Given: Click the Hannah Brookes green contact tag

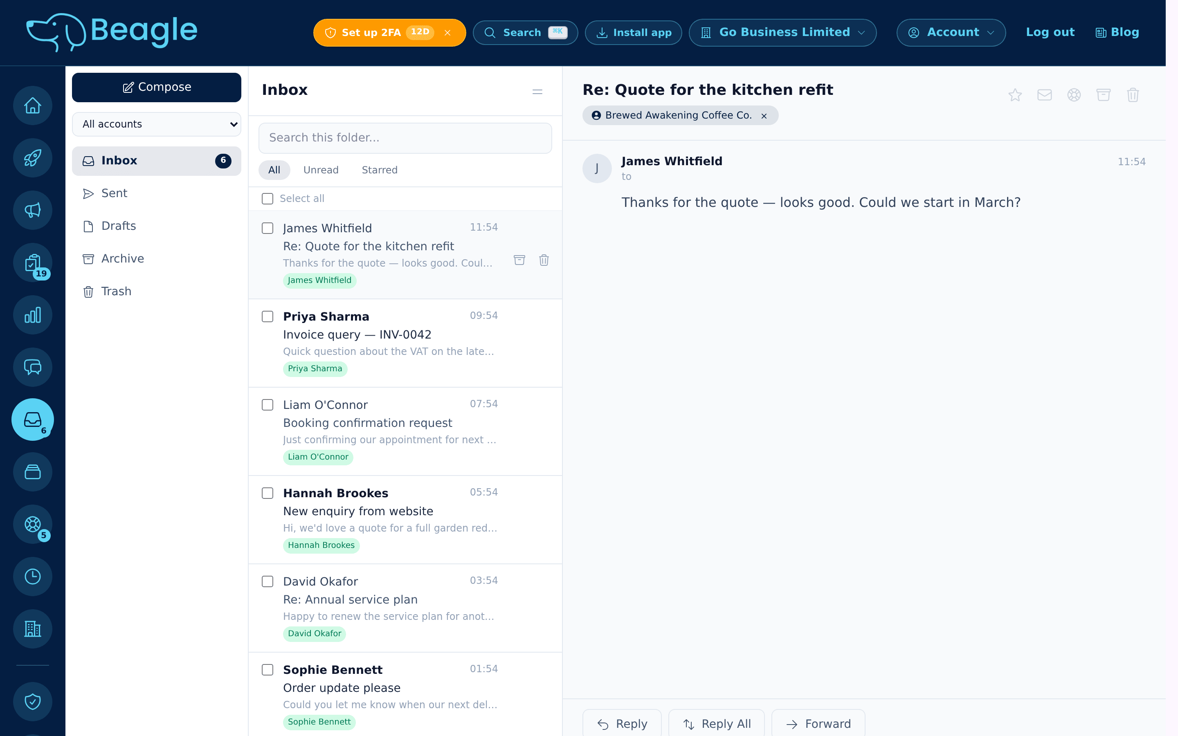Looking at the screenshot, I should (x=321, y=546).
